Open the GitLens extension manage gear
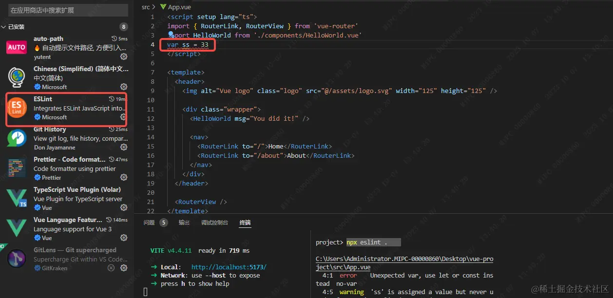Viewport: 613px width, 298px height. pyautogui.click(x=124, y=268)
